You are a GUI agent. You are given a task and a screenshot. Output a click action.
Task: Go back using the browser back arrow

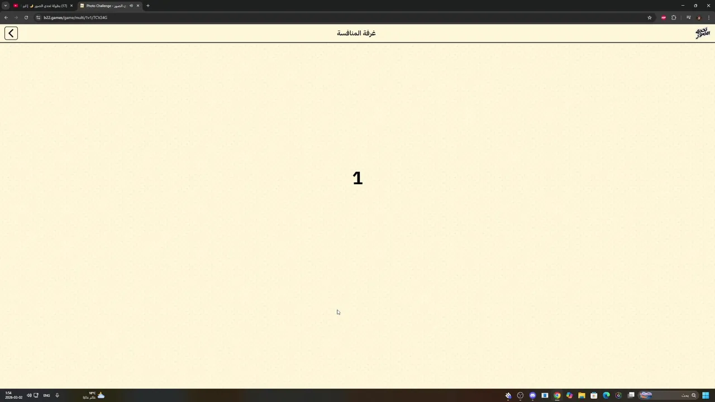point(6,17)
